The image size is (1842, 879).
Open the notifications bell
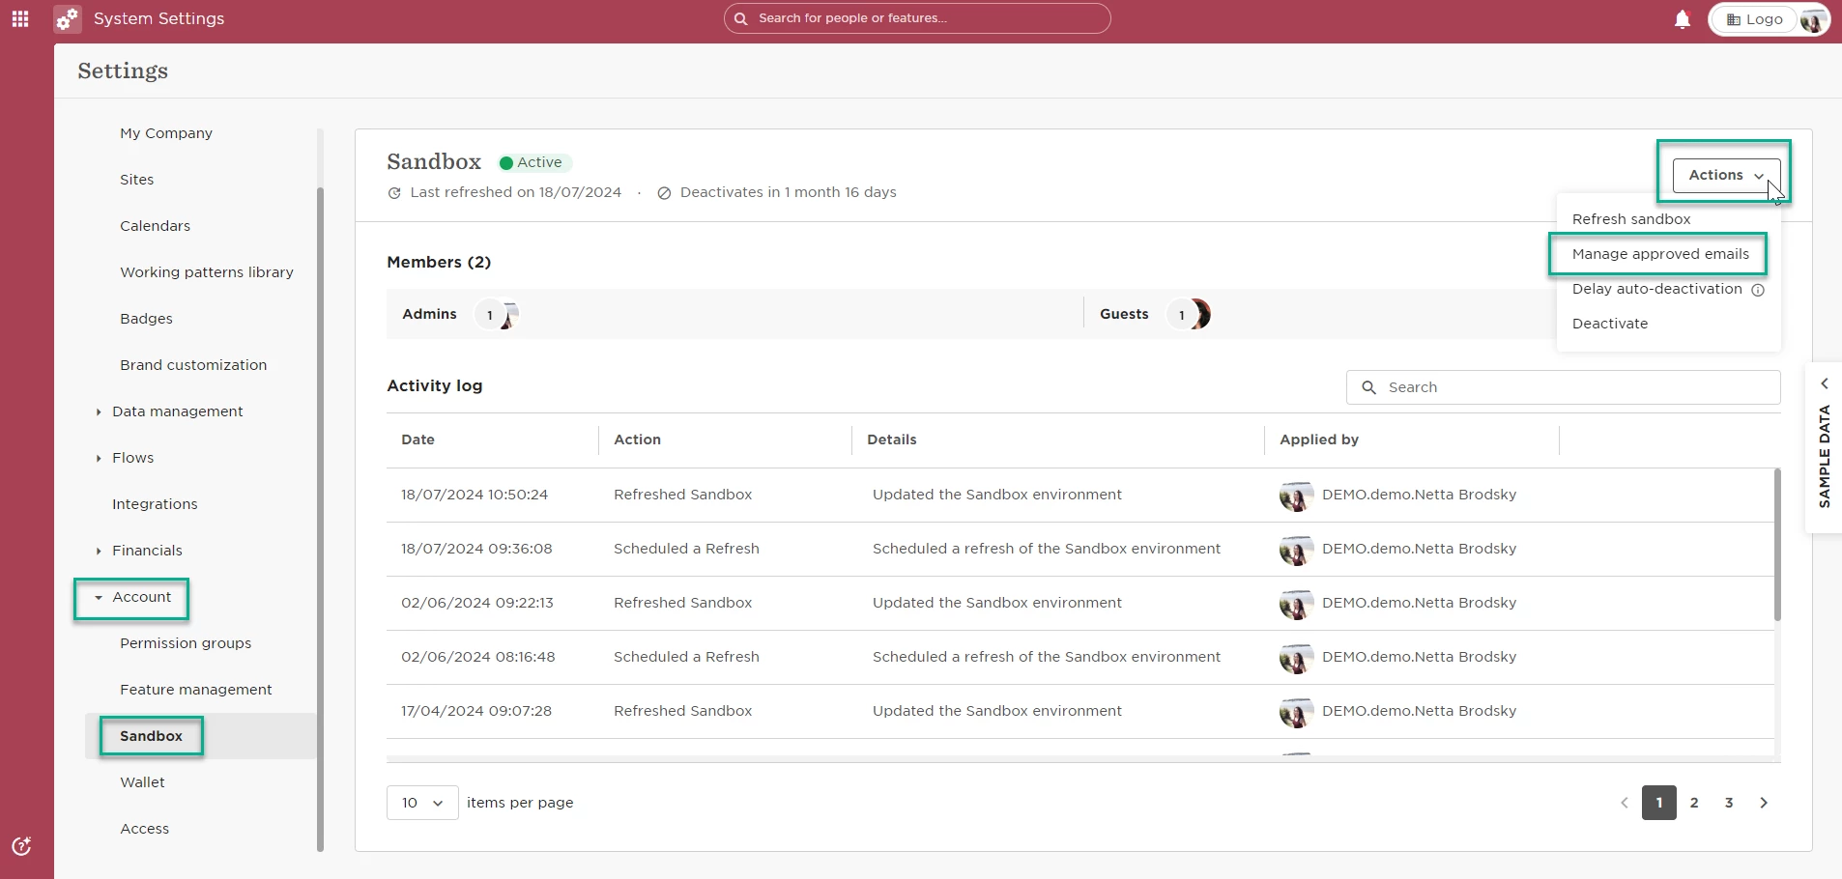pos(1683,19)
